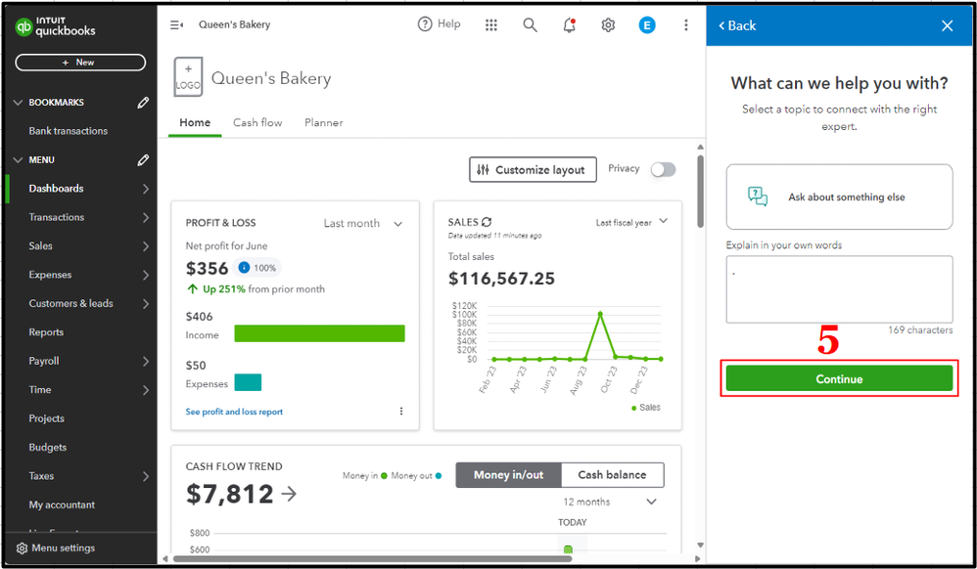Click the user avatar E icon
The height and width of the screenshot is (569, 977).
click(647, 24)
